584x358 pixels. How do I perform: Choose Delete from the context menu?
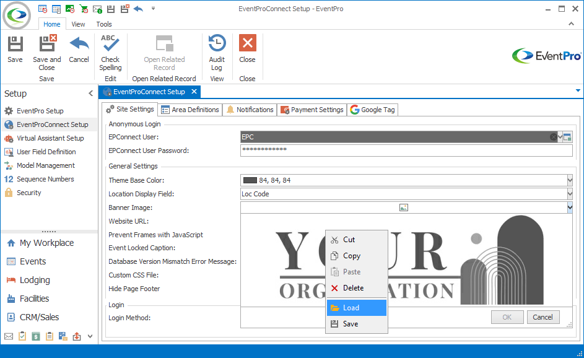(357, 288)
